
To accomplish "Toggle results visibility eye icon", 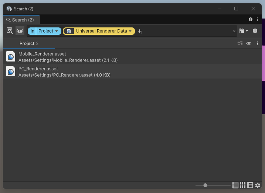I will [x=249, y=43].
